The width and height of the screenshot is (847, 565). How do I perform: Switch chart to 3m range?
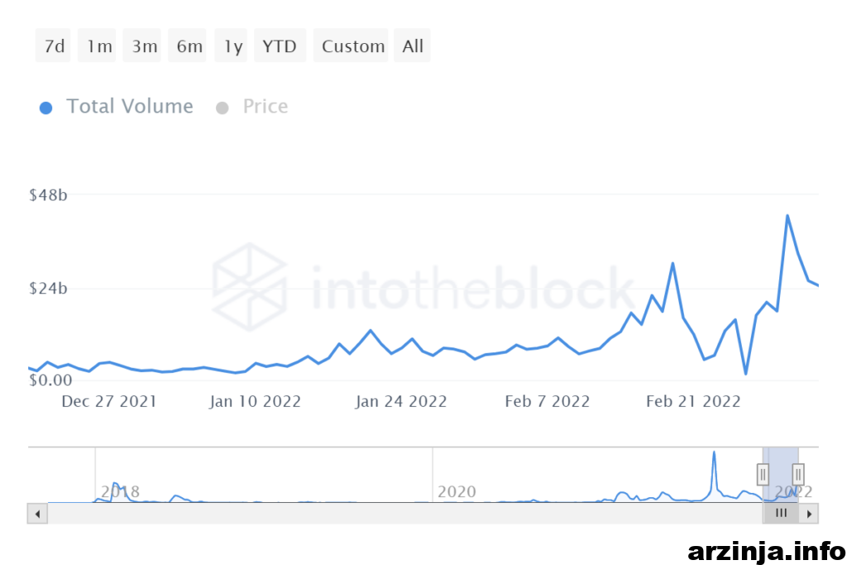142,45
